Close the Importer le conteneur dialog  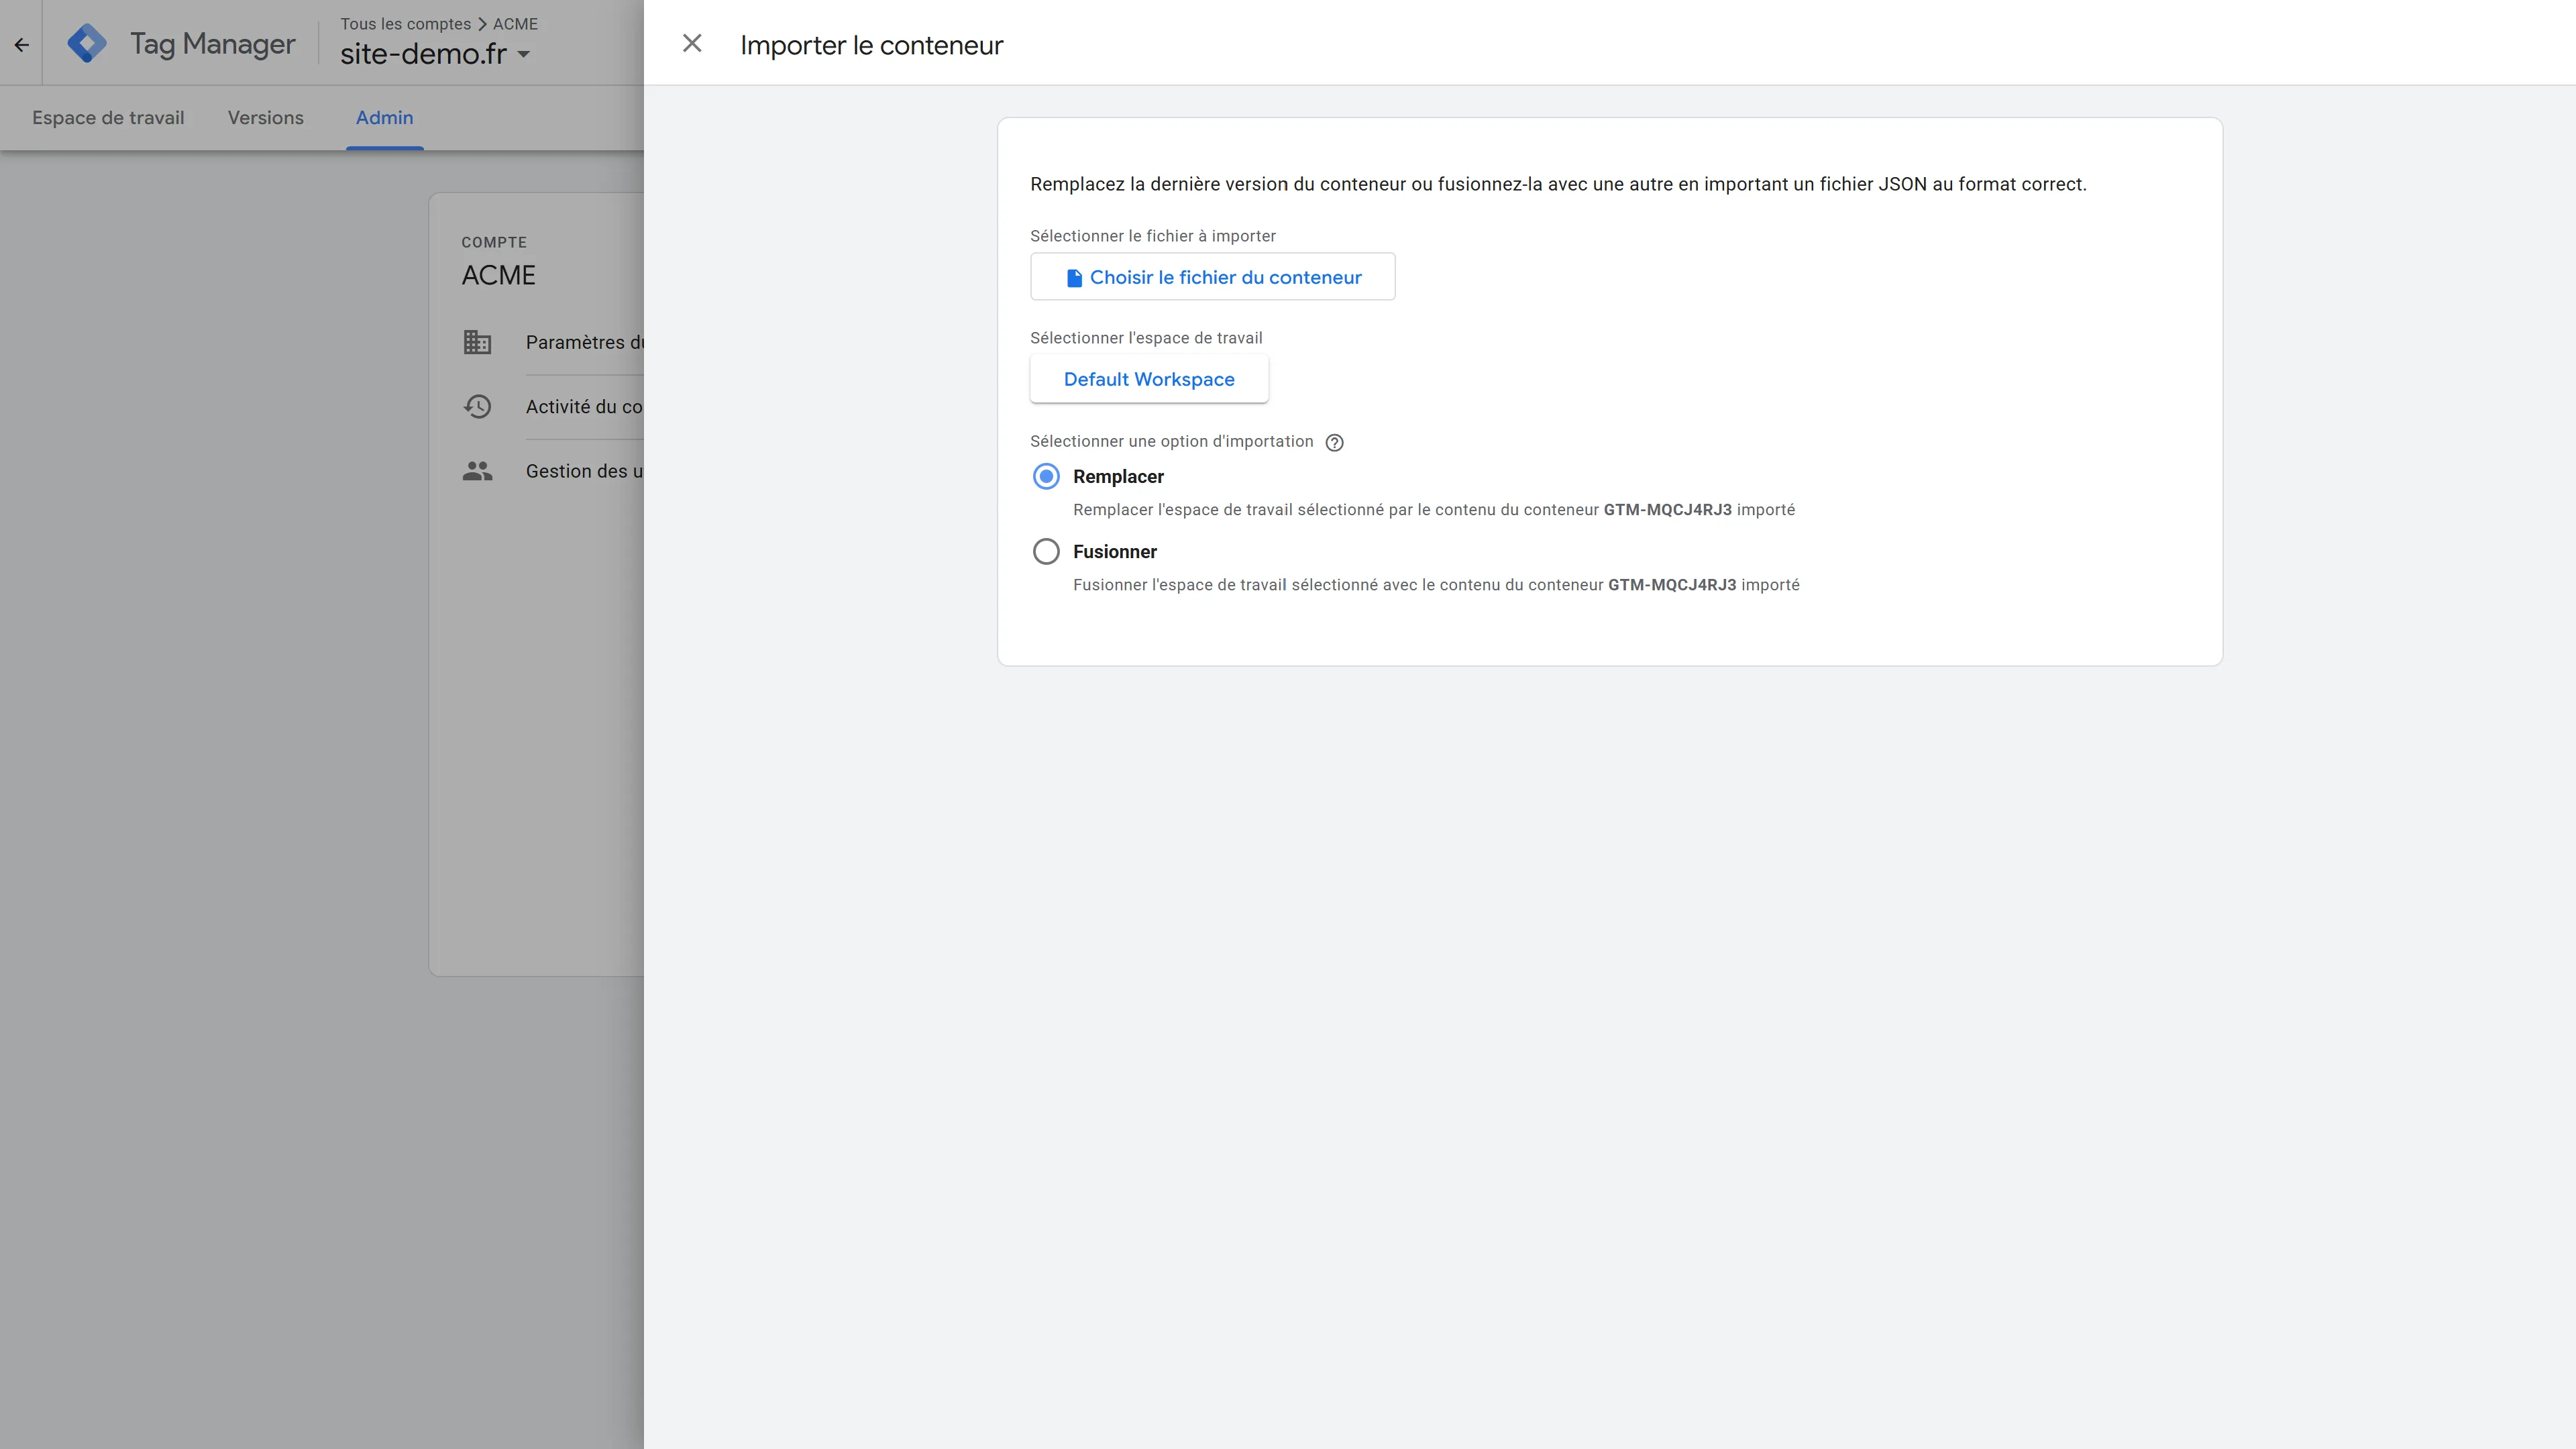tap(692, 43)
